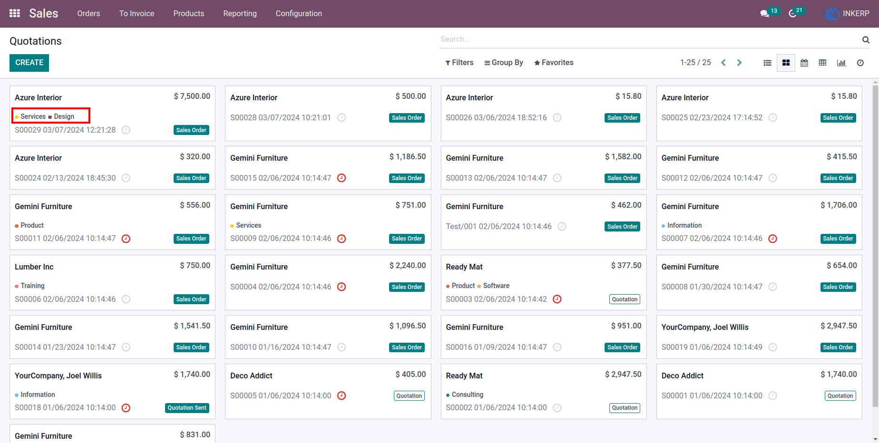Screen dimensions: 879x443
Task: Click activity clock on S00028 card
Action: pyautogui.click(x=342, y=117)
